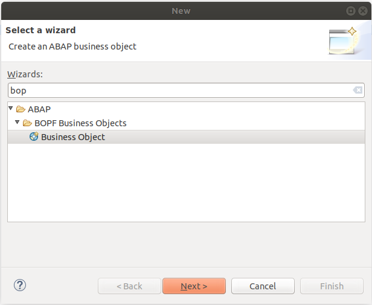The width and height of the screenshot is (372, 305).
Task: Click the BOPF Business Objects folder icon
Action: 28,123
